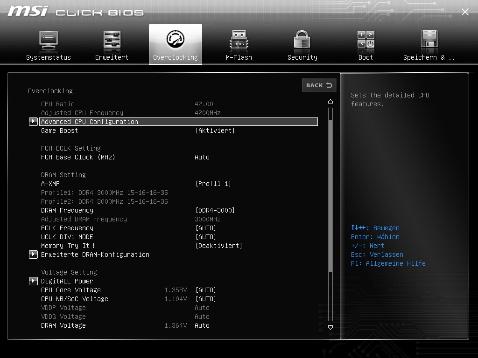Open the A-XMP [Profil 1] dropdown
Screen dimensions: 478x358
tap(213, 184)
